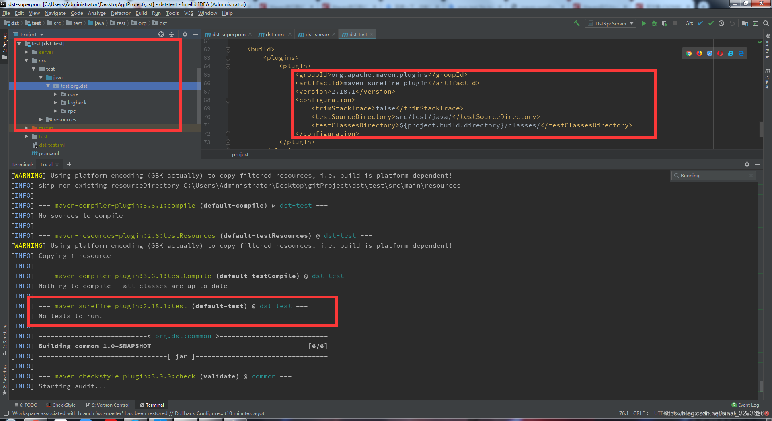
Task: Open the Structure side tool window
Action: click(x=5, y=339)
